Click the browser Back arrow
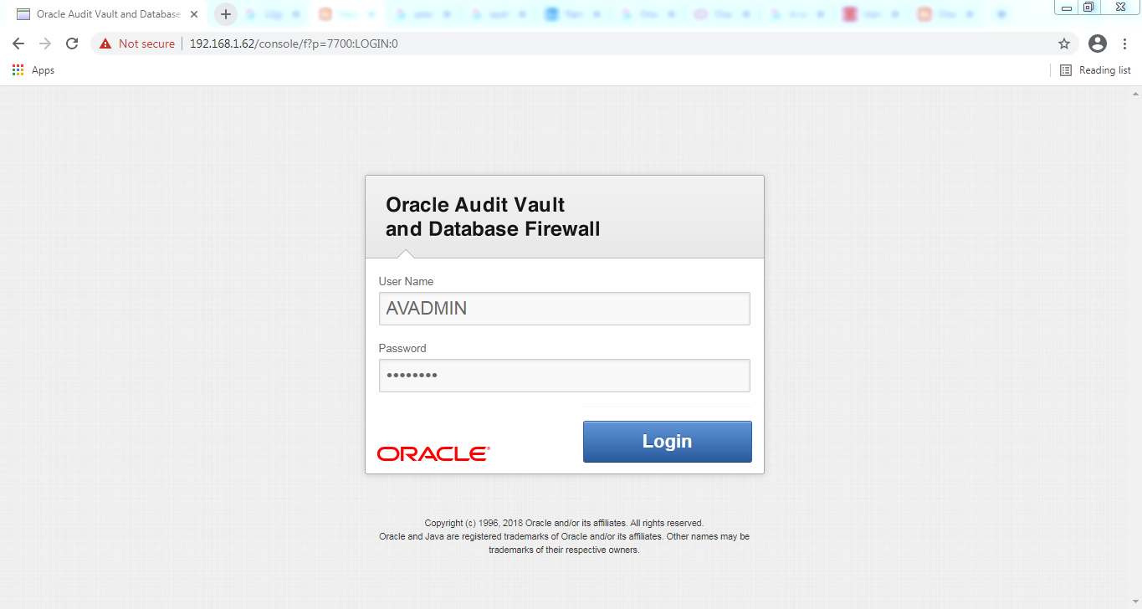 (18, 43)
